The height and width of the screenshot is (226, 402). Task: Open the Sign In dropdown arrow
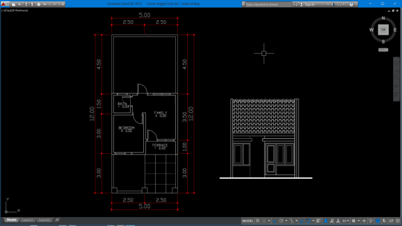(x=328, y=4)
